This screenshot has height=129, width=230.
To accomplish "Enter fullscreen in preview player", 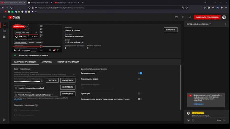I will pyautogui.click(x=58, y=50).
